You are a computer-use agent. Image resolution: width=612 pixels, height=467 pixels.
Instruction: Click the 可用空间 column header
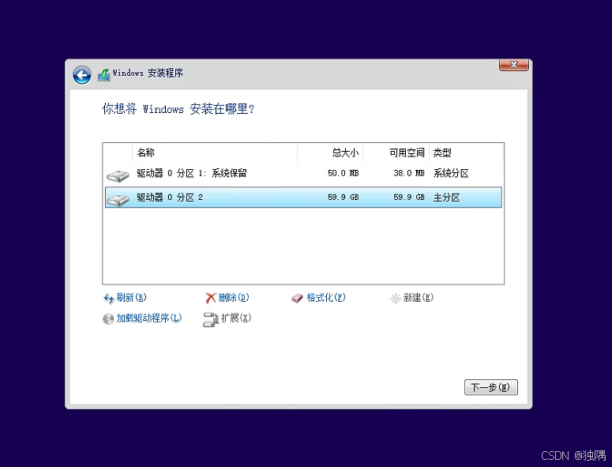(396, 153)
